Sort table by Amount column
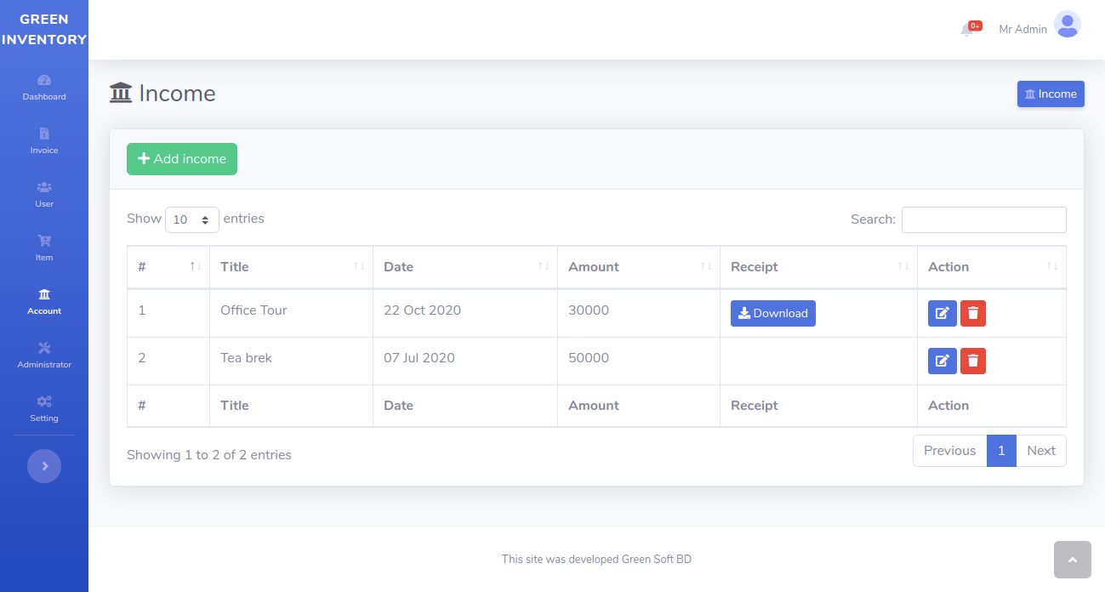 pyautogui.click(x=638, y=267)
